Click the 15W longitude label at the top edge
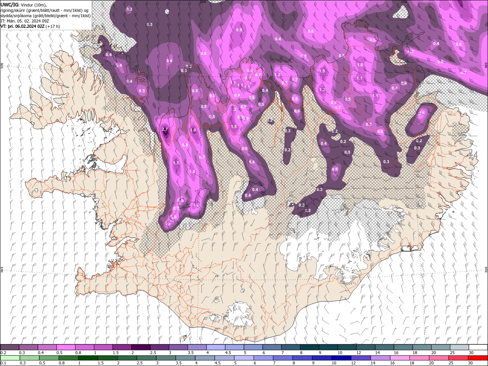Image resolution: width=488 pixels, height=366 pixels. point(404,2)
